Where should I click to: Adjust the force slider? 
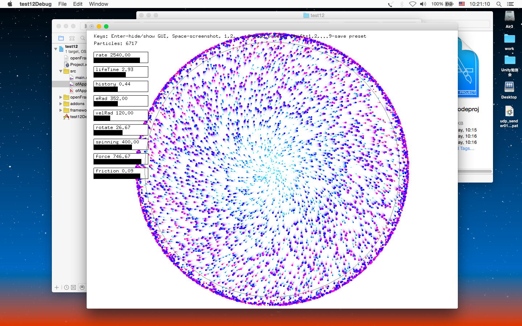click(121, 159)
